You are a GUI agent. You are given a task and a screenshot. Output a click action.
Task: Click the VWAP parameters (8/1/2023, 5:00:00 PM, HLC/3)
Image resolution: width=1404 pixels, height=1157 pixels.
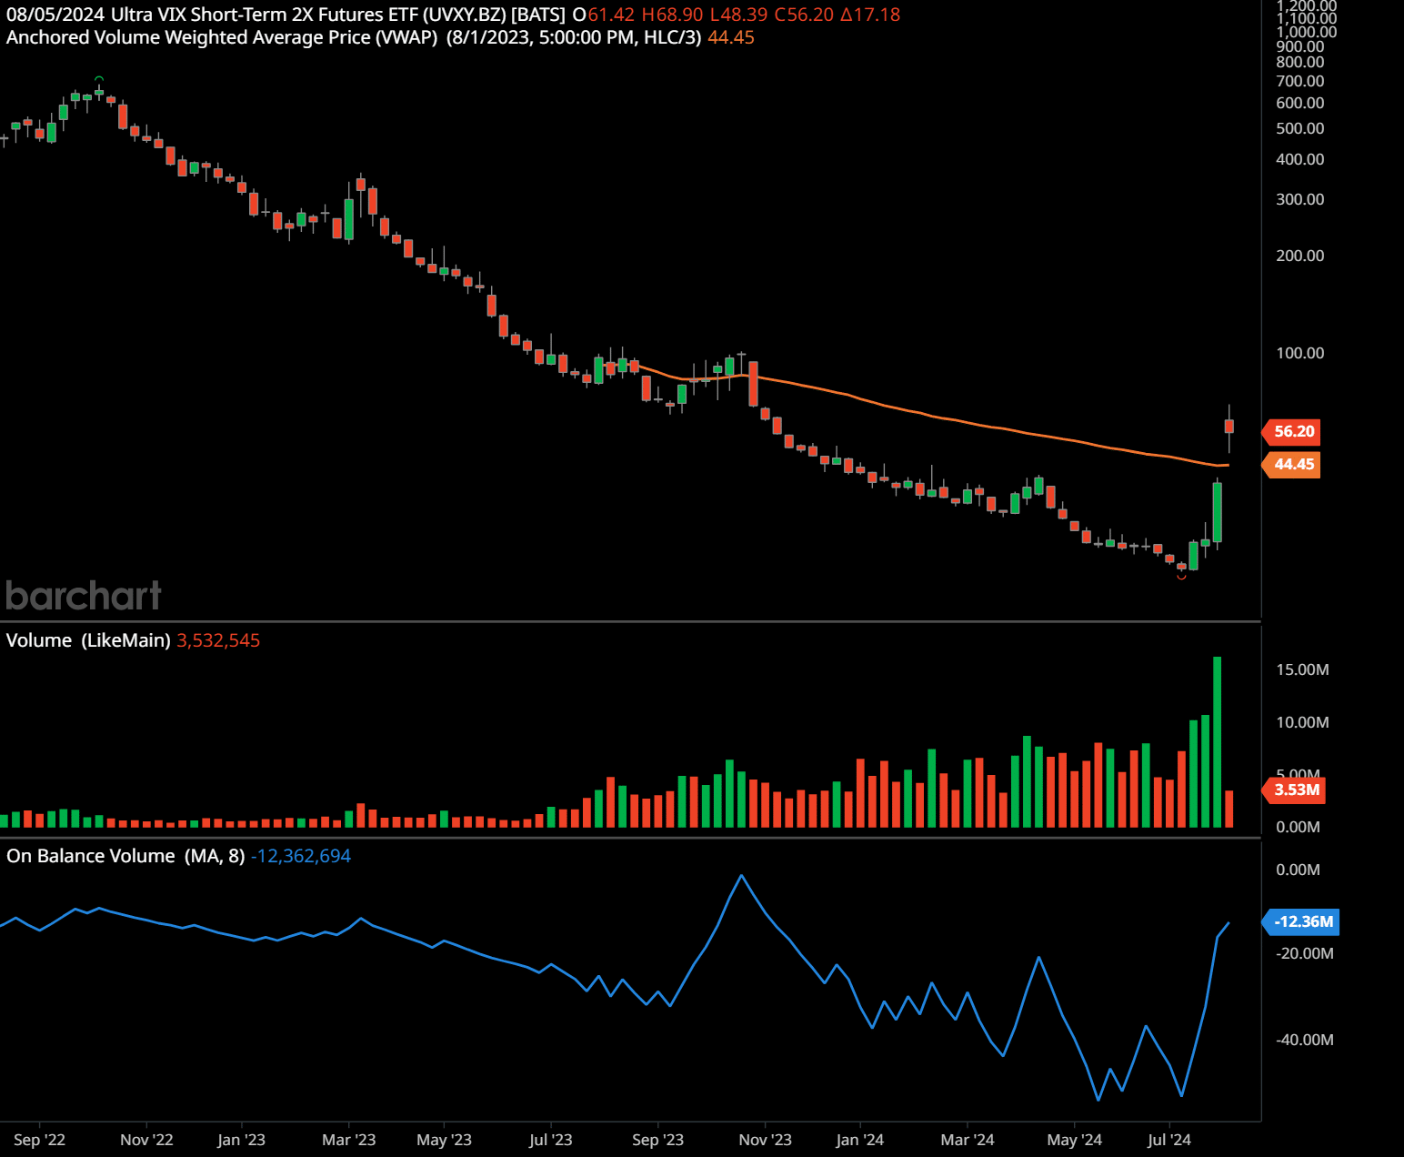click(x=574, y=37)
